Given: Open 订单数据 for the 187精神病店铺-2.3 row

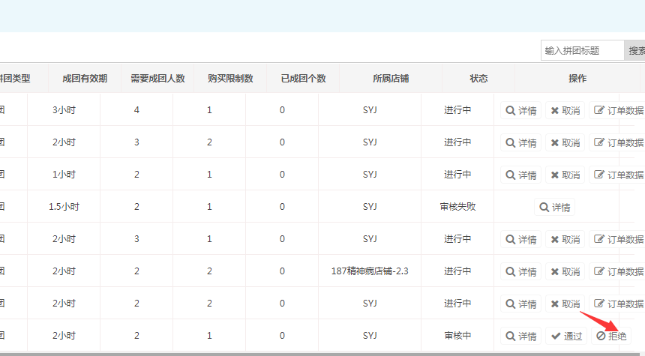Looking at the screenshot, I should 618,272.
